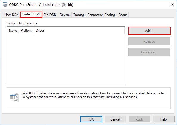This screenshot has width=177, height=125.
Task: Click the ODBC title bar application icon
Action: coord(5,5)
